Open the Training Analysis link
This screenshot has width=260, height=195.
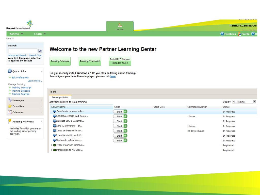(20, 94)
